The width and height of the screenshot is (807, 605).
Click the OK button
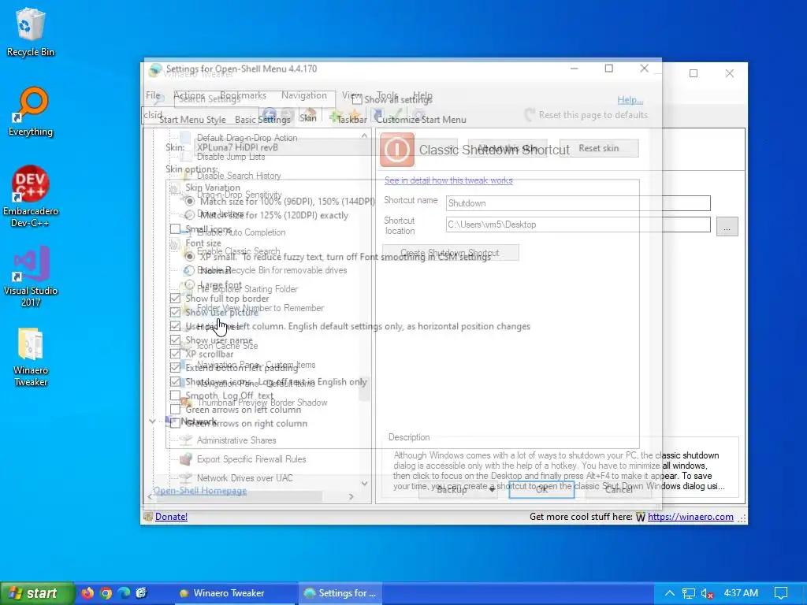coord(541,490)
